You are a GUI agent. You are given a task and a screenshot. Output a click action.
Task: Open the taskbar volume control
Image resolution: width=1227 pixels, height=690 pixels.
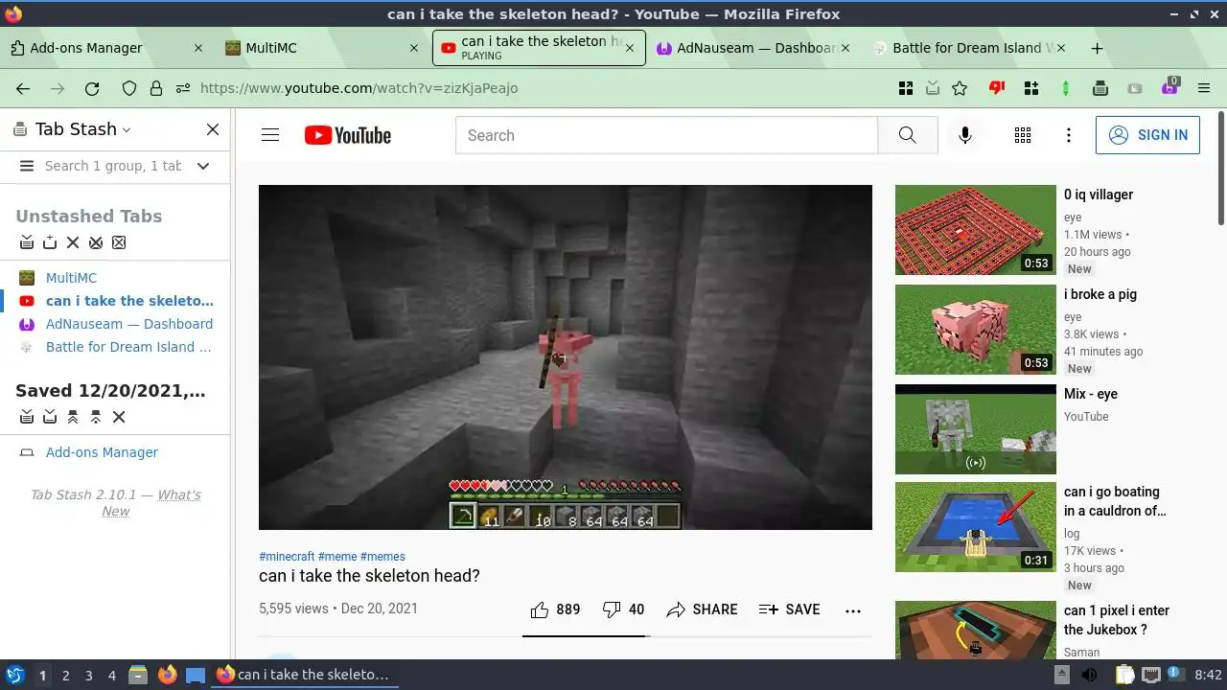(1090, 675)
